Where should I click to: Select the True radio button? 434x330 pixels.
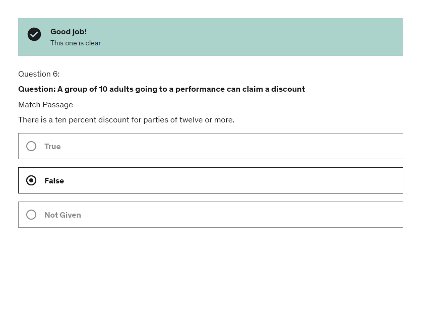pos(31,146)
